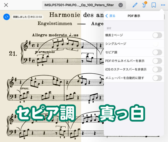Click the Allegro moderato tempo marking
This screenshot has width=168, height=142.
click(55, 35)
